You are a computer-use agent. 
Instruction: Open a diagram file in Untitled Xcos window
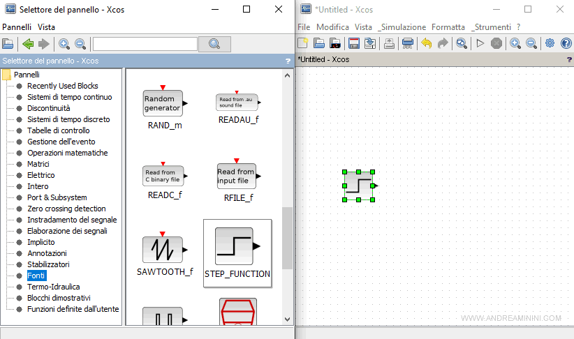[x=319, y=43]
